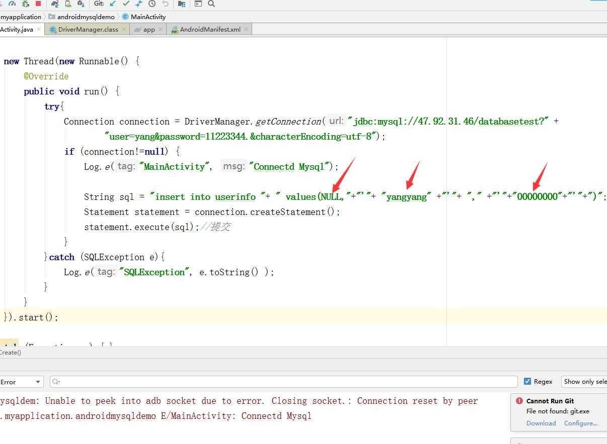Image resolution: width=607 pixels, height=444 pixels.
Task: Open the Error log level dropdown
Action: point(22,382)
